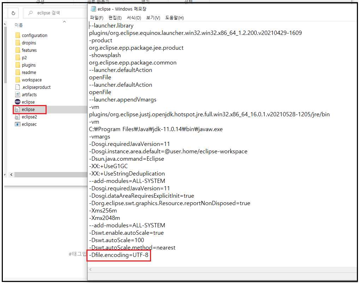Screen dimensions: 359x283
Task: Select the eclipse2 file name
Action: pos(29,117)
